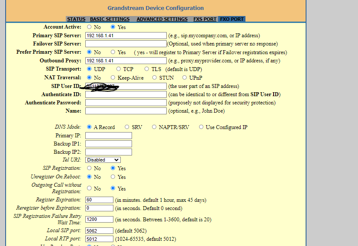The height and width of the screenshot is (246, 358).
Task: Click the Authenticate ID field
Action: click(x=126, y=94)
